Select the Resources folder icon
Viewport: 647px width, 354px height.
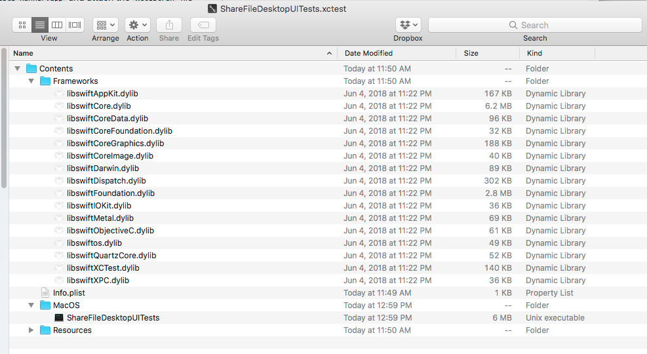pyautogui.click(x=45, y=330)
